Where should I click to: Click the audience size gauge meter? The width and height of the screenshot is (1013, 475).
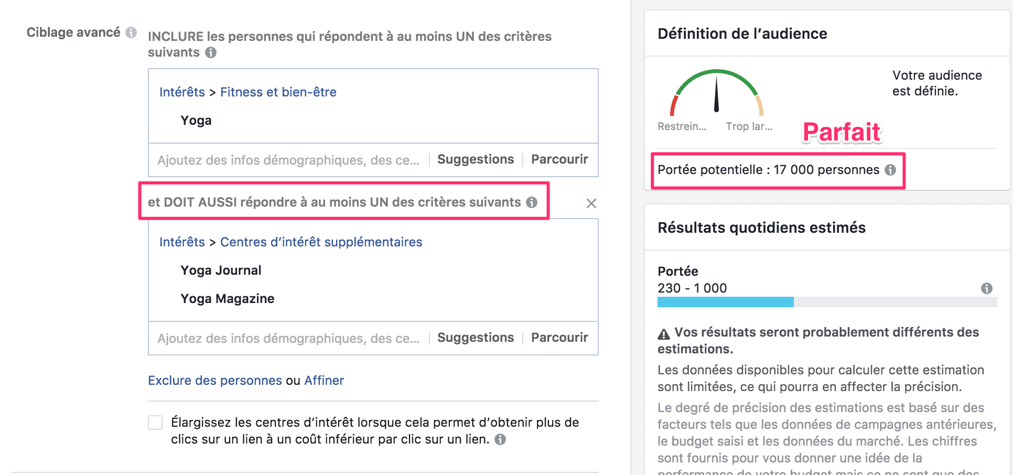coord(716,93)
